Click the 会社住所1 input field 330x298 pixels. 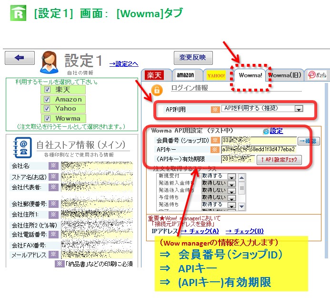coord(97,215)
